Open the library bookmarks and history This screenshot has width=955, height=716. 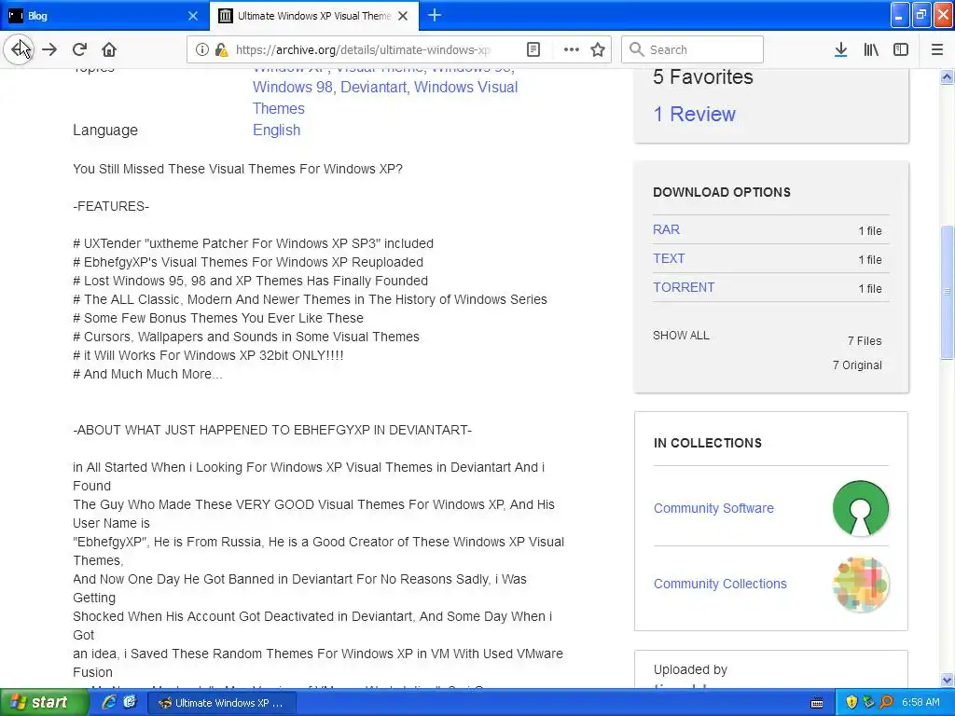[871, 49]
